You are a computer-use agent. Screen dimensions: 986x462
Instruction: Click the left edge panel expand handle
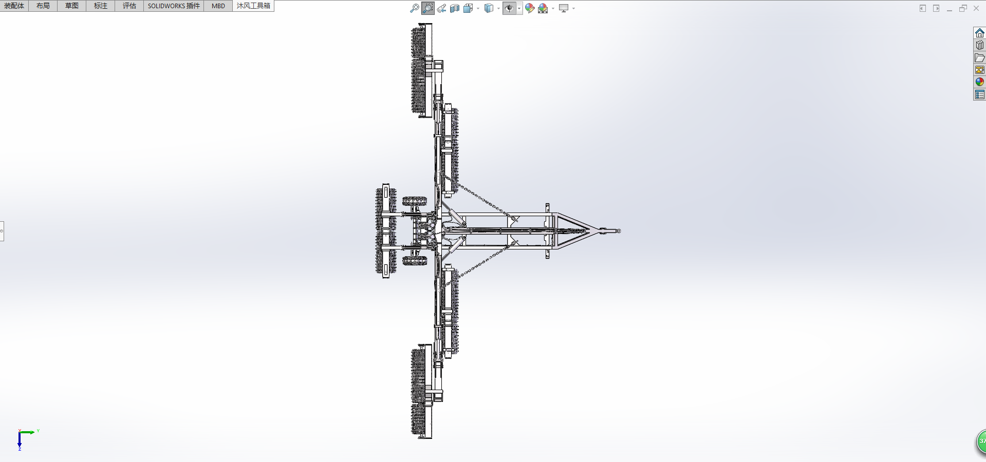pyautogui.click(x=2, y=231)
